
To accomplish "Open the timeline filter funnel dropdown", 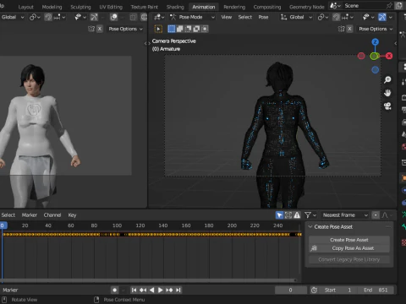I will coord(310,215).
